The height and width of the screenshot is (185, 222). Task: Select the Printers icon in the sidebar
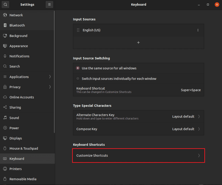click(x=5, y=169)
